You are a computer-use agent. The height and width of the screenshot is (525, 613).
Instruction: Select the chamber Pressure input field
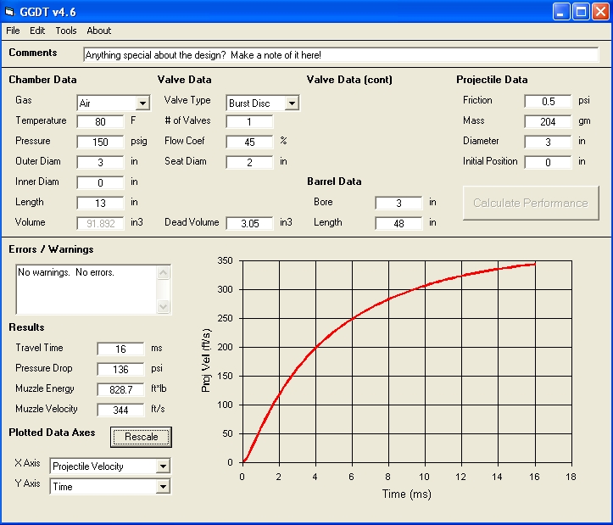pyautogui.click(x=100, y=142)
